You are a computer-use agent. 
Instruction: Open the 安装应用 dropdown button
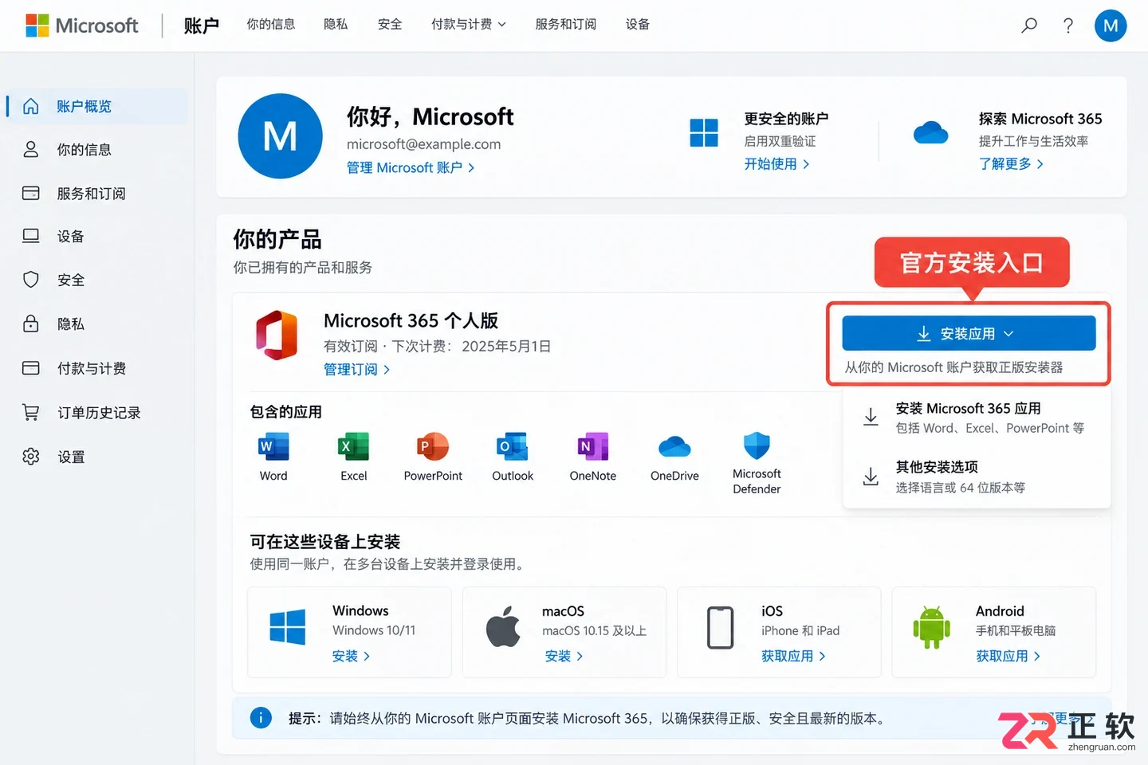tap(969, 333)
